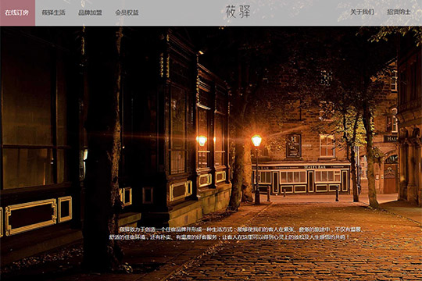The image size is (422, 281).
Task: Select 会员权益 in the navigation bar
Action: (x=127, y=12)
